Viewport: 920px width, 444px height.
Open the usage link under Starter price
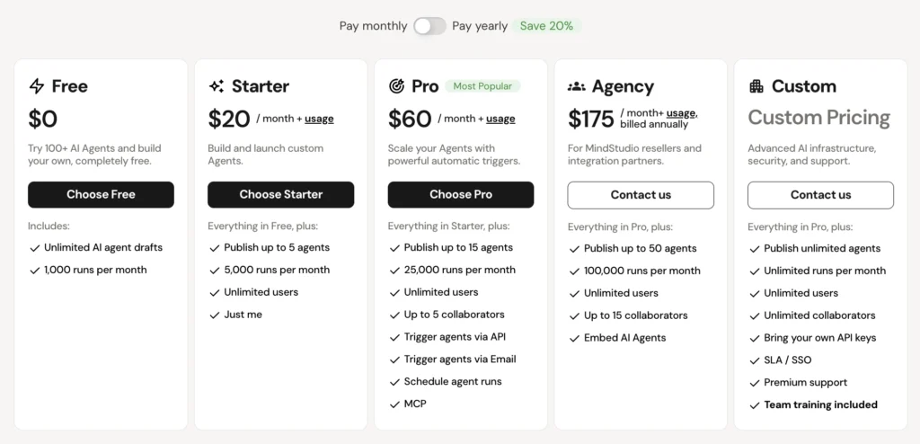(x=319, y=119)
